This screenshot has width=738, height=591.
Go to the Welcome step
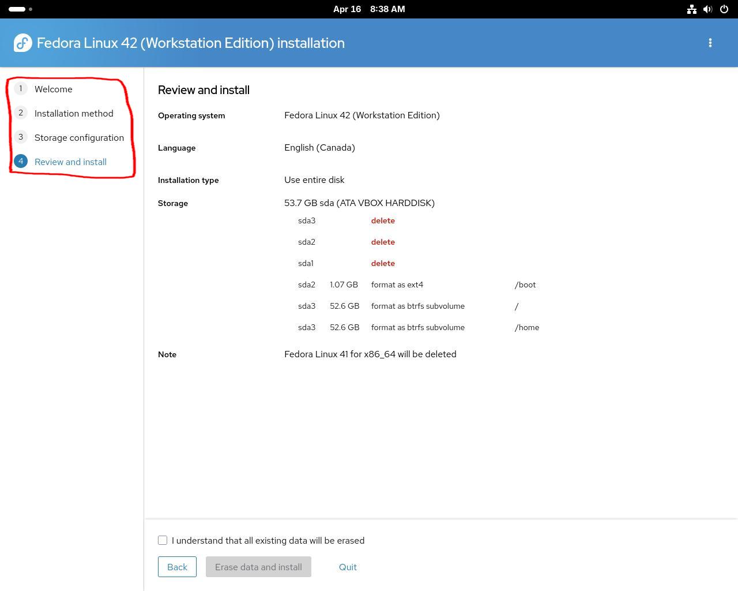coord(53,89)
